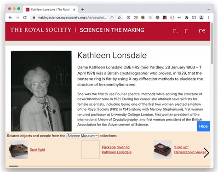
Task: Reload the current page
Action: (25, 17)
